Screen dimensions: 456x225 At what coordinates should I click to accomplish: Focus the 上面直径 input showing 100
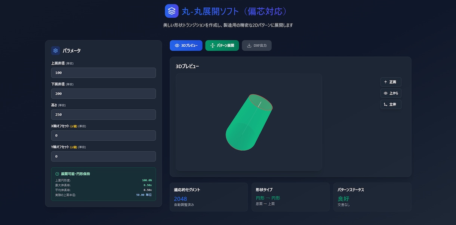click(x=104, y=73)
